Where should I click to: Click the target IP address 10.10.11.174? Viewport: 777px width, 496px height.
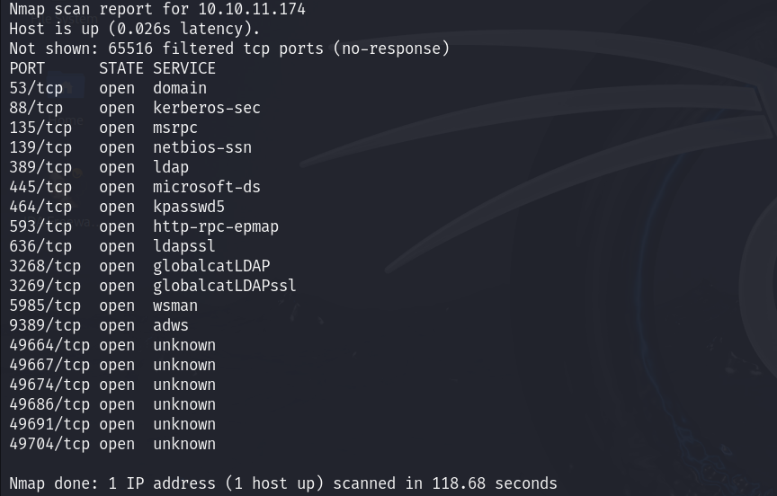point(252,9)
